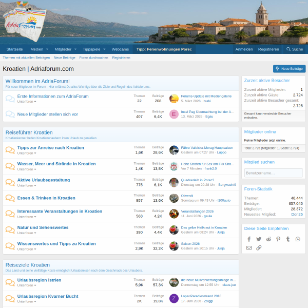The width and height of the screenshot is (308, 308).
Task: Open thread Fähre Valbiska-Merag Hauptsaison
Action: (x=207, y=148)
